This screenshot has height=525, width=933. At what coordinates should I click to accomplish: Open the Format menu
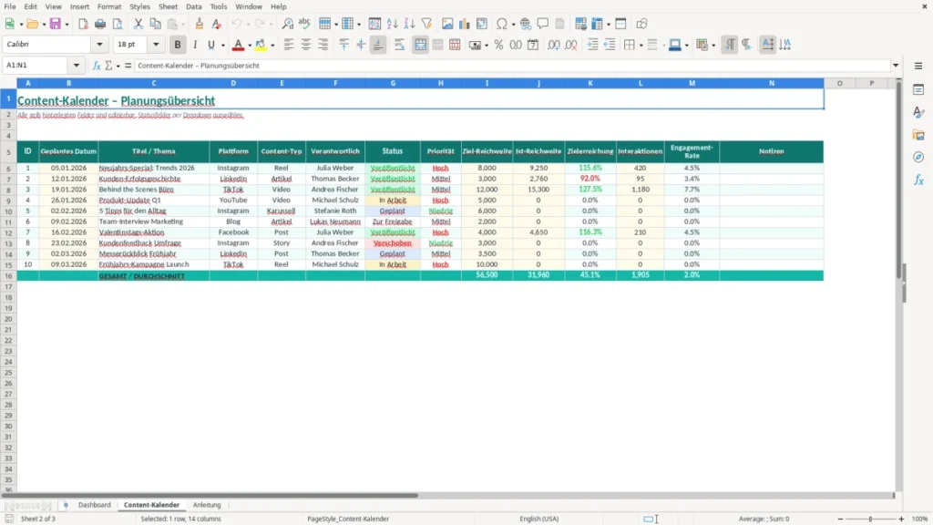[x=109, y=6]
